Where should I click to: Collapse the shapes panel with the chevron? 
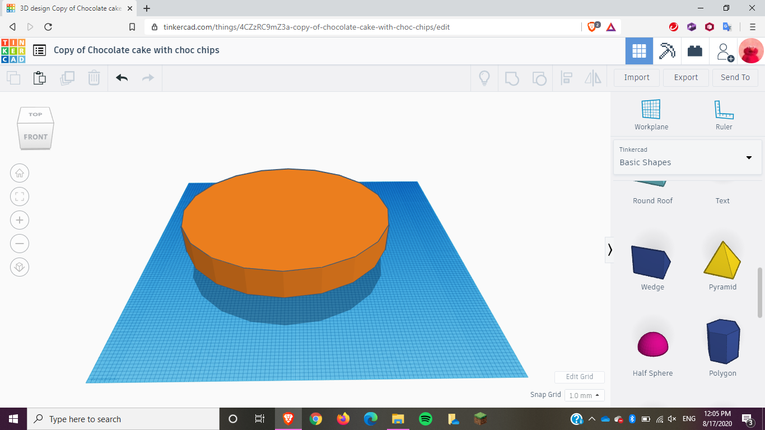point(609,250)
